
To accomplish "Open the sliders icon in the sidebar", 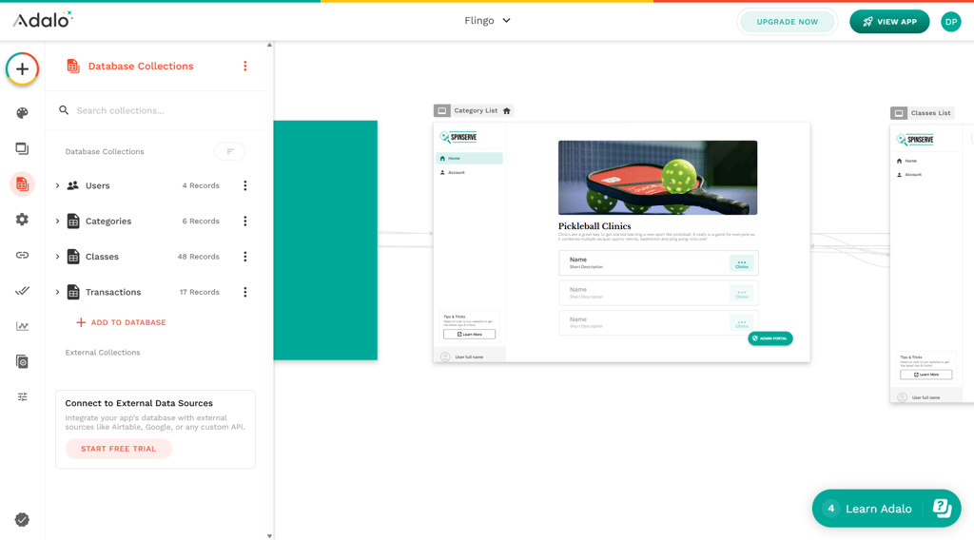I will point(23,396).
